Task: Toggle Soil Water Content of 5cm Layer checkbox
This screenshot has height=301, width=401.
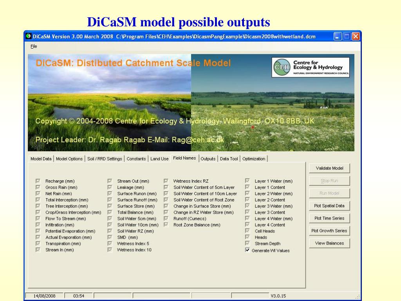Action: click(x=166, y=187)
